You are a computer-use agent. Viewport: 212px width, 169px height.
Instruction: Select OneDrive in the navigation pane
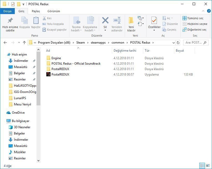click(x=18, y=113)
